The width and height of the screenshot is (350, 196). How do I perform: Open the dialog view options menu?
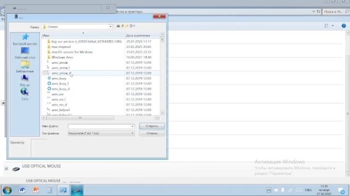(132, 26)
